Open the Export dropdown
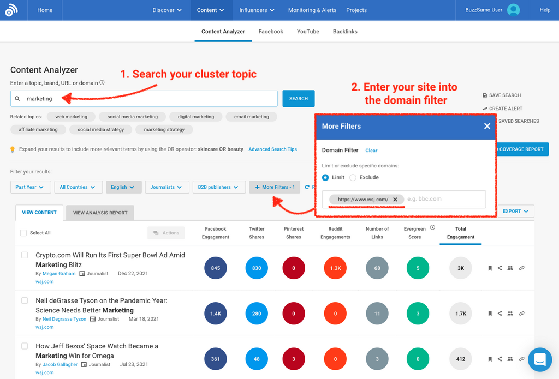 pos(515,211)
